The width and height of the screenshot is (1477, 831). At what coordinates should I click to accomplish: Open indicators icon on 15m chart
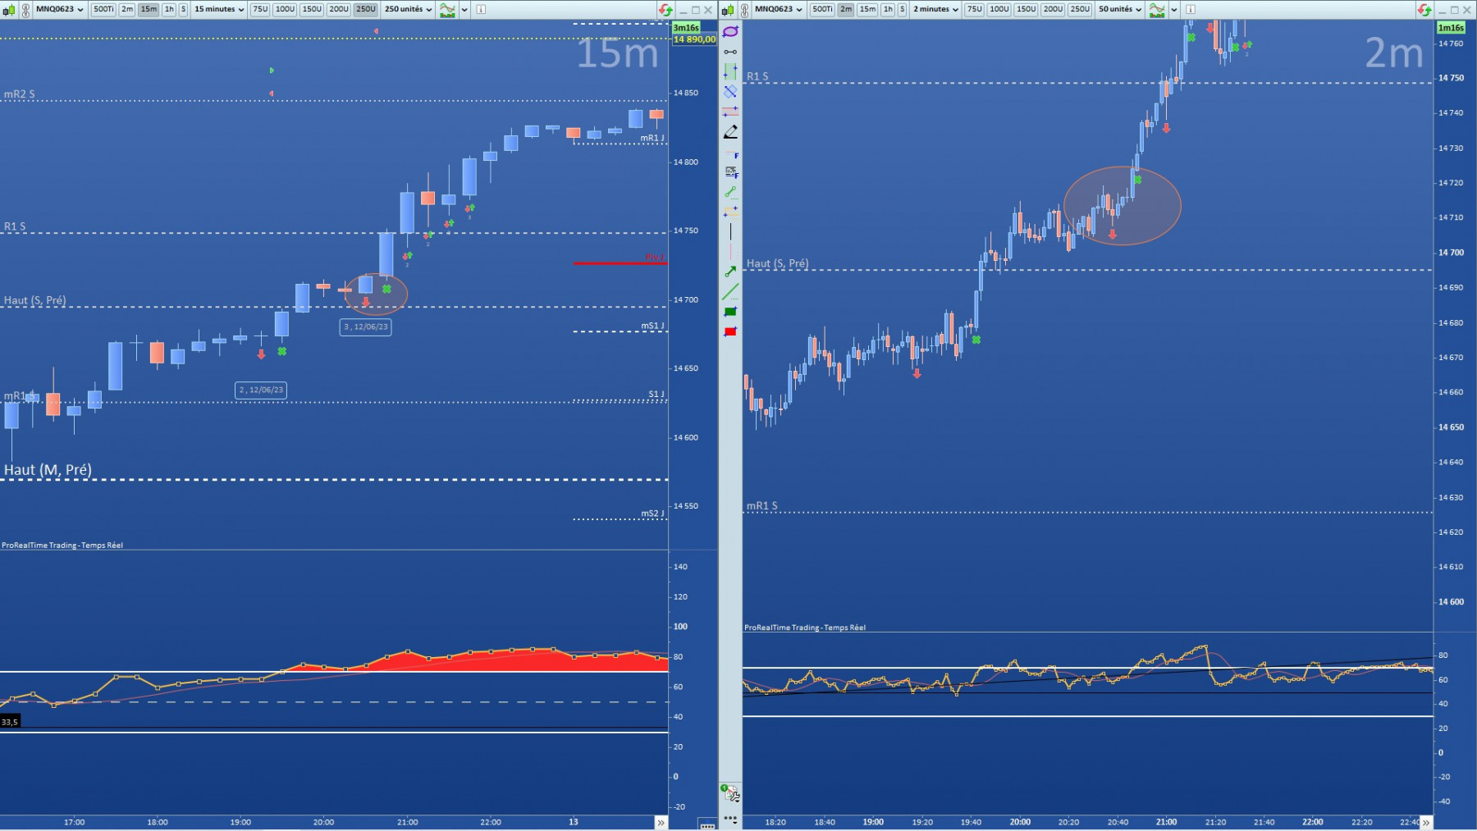click(447, 9)
